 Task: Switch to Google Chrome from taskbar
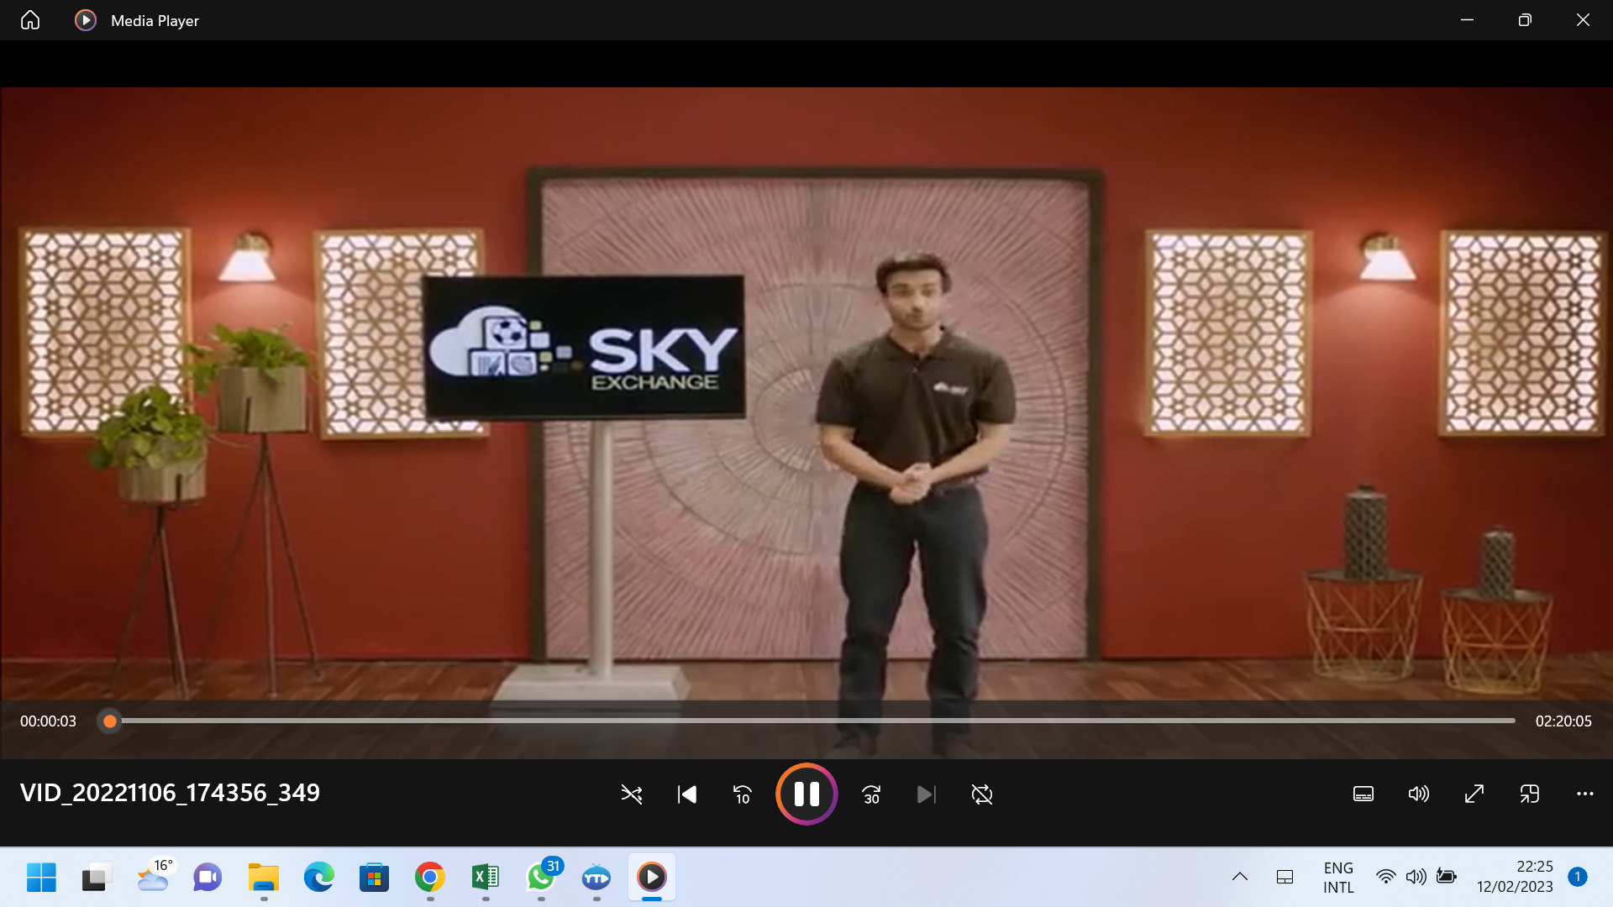(429, 878)
